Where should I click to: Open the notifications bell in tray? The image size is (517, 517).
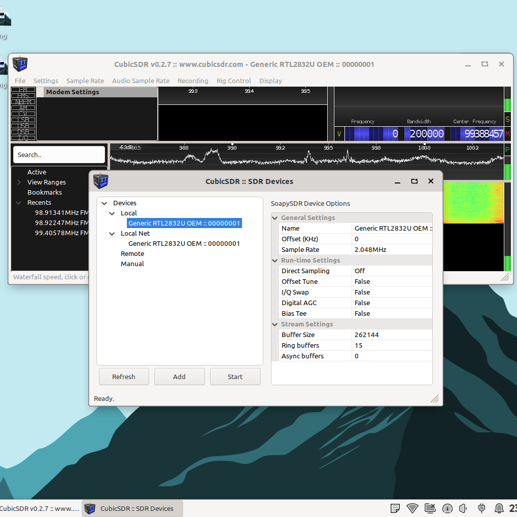coord(499,508)
